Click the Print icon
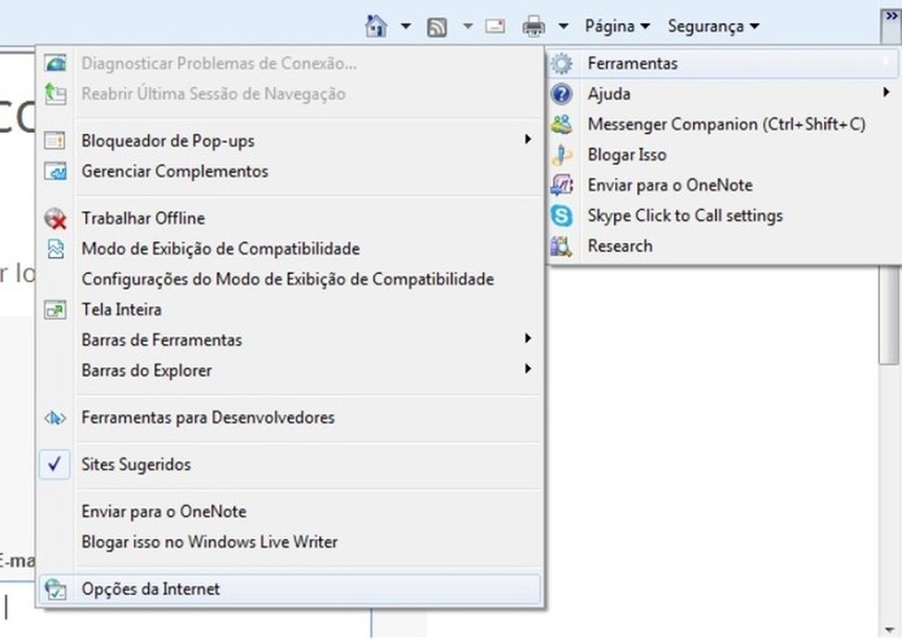902x639 pixels. [533, 27]
